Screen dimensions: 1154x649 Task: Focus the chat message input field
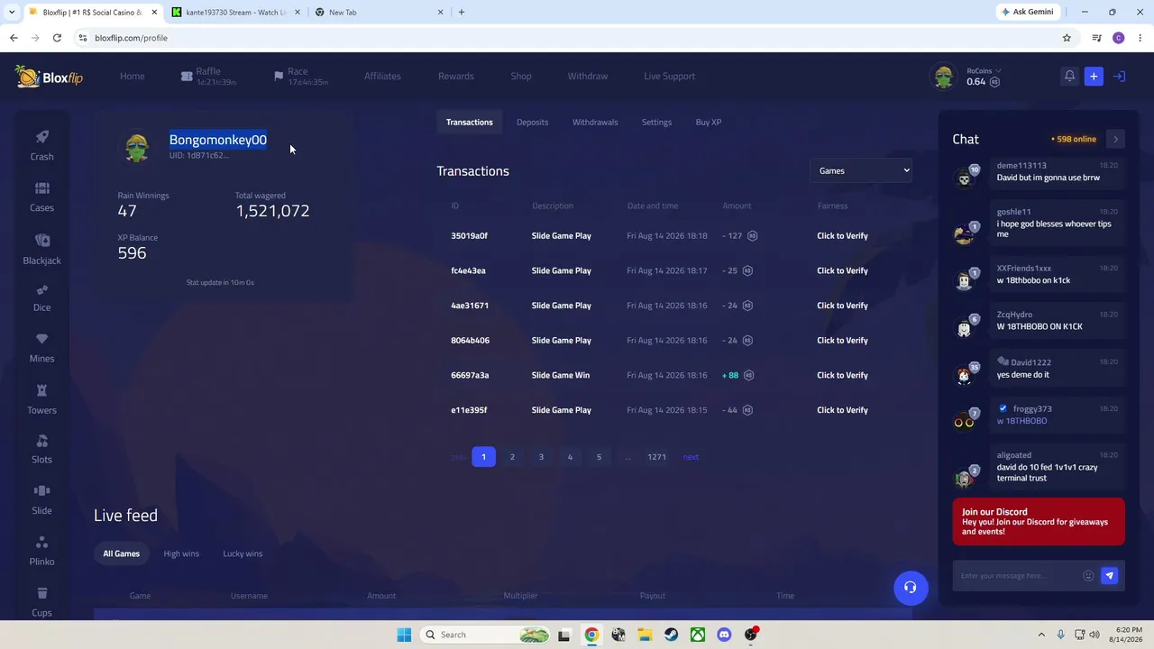pyautogui.click(x=1019, y=575)
